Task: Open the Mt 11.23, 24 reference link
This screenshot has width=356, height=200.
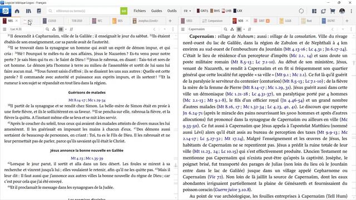Action: point(206,151)
